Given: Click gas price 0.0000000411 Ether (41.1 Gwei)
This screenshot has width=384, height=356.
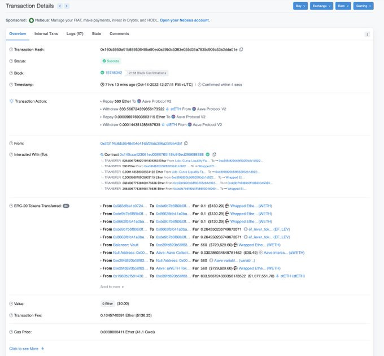Looking at the screenshot, I should coord(128,332).
